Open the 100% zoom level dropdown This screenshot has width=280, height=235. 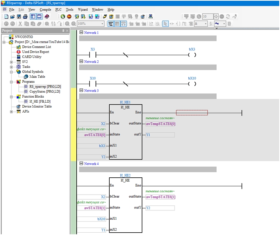[102, 23]
